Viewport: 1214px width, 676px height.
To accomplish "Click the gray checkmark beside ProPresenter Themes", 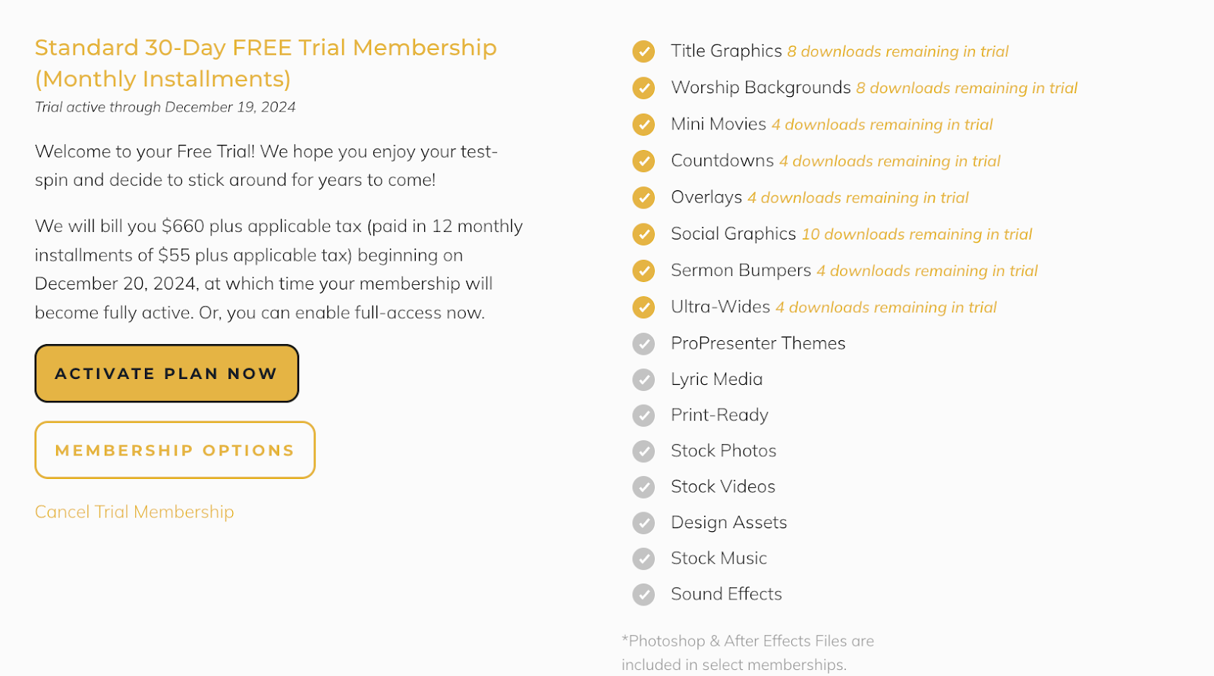I will (x=643, y=344).
